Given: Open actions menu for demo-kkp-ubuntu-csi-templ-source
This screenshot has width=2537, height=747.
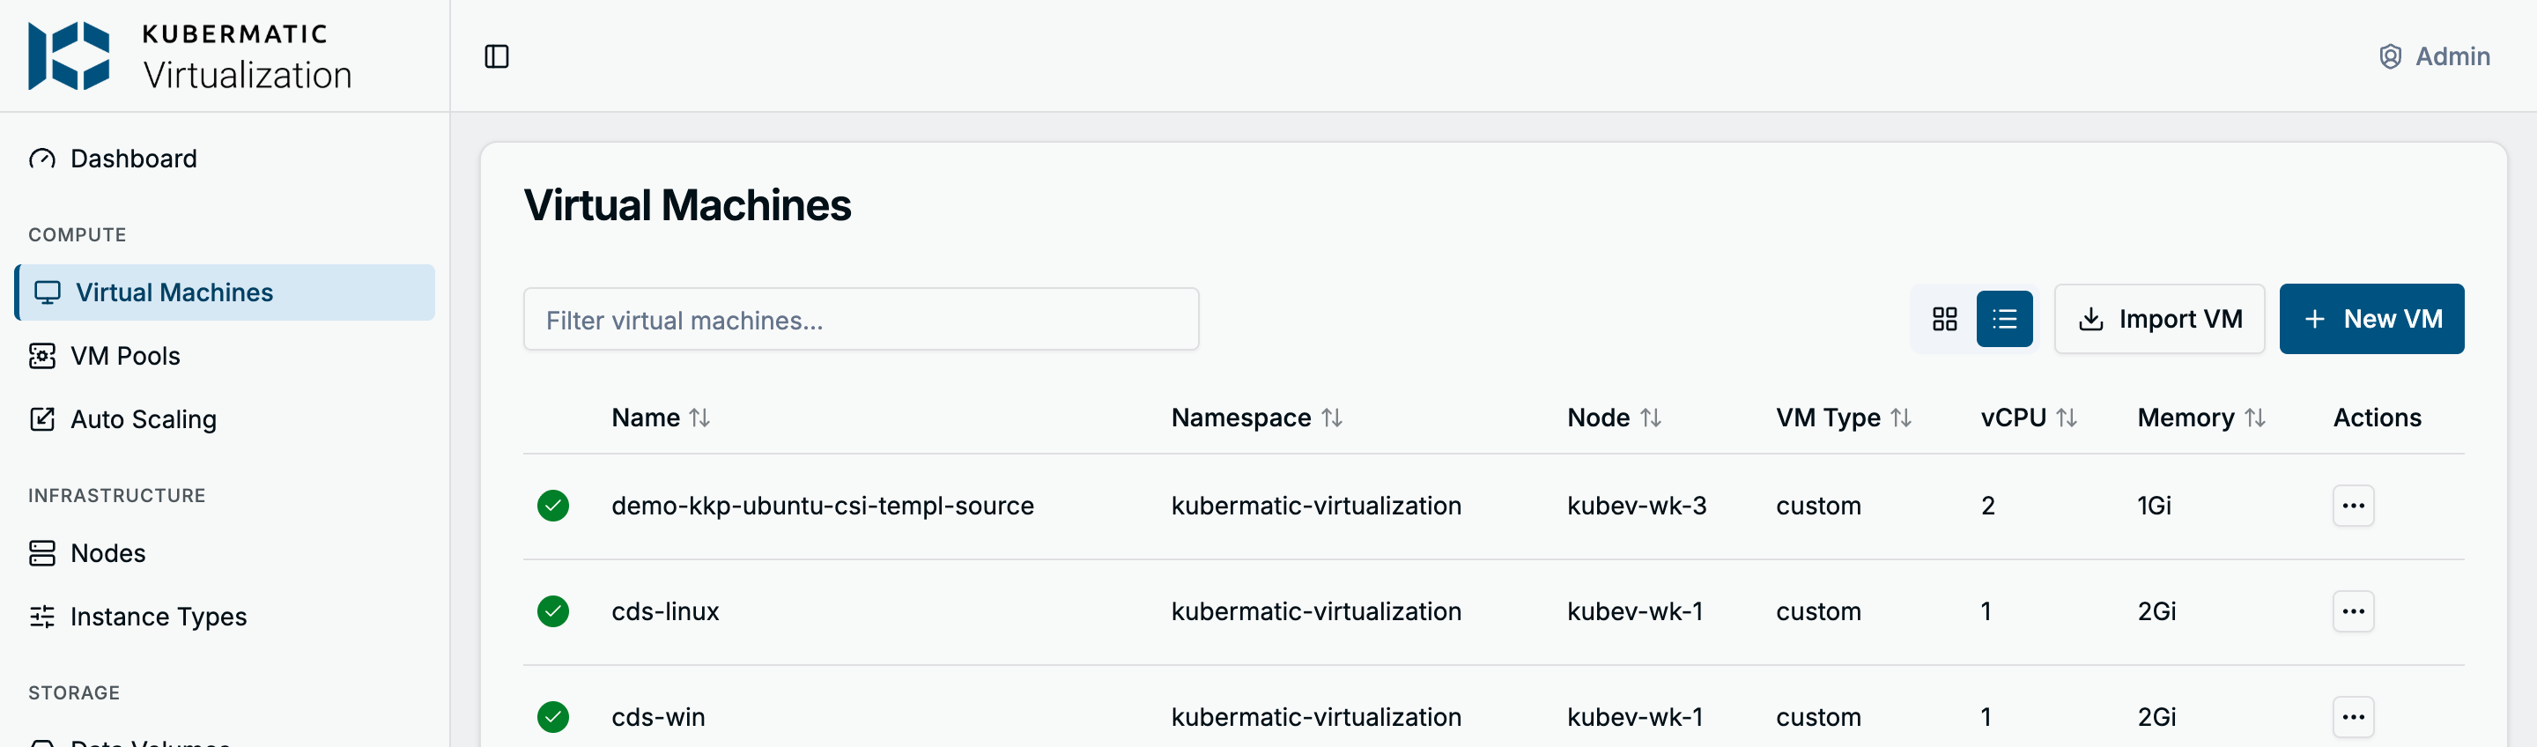Looking at the screenshot, I should pyautogui.click(x=2353, y=506).
